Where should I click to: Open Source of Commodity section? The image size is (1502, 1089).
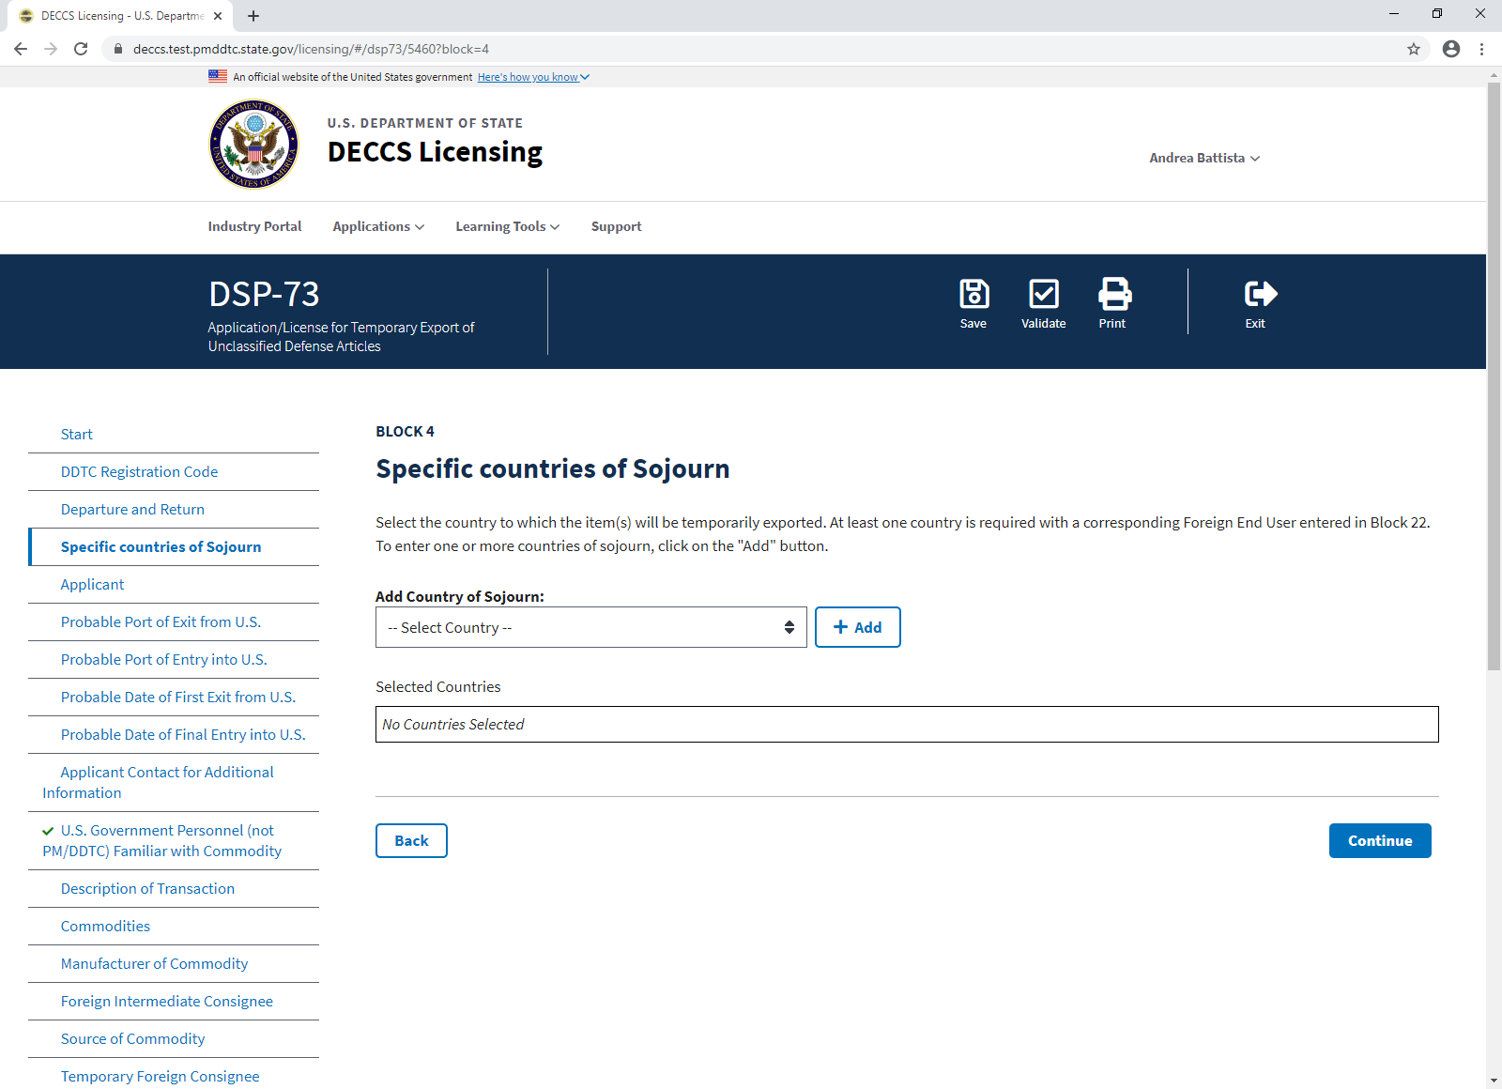pyautogui.click(x=132, y=1039)
